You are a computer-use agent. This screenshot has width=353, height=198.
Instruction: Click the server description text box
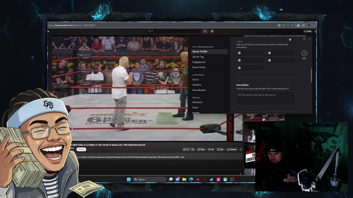pyautogui.click(x=266, y=98)
